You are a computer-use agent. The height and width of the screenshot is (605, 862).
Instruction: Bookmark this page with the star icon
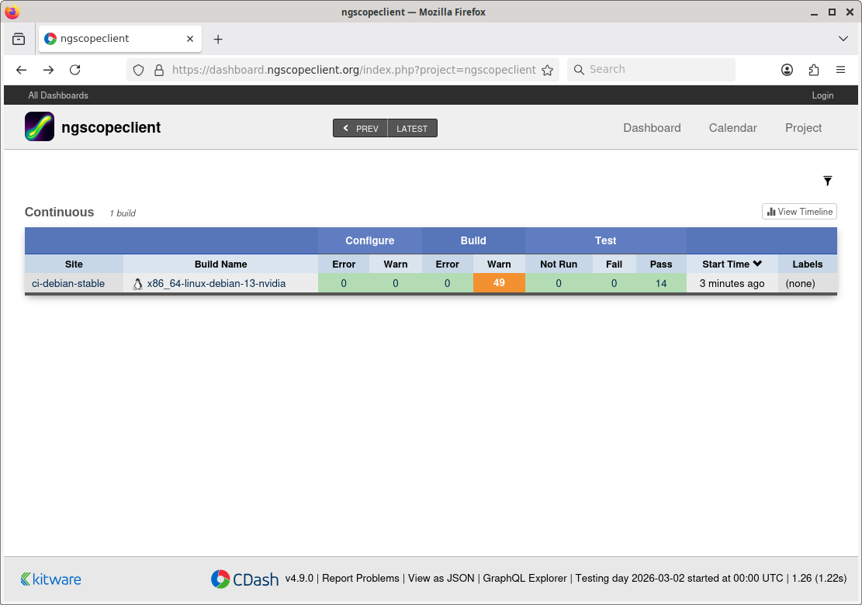(x=547, y=70)
